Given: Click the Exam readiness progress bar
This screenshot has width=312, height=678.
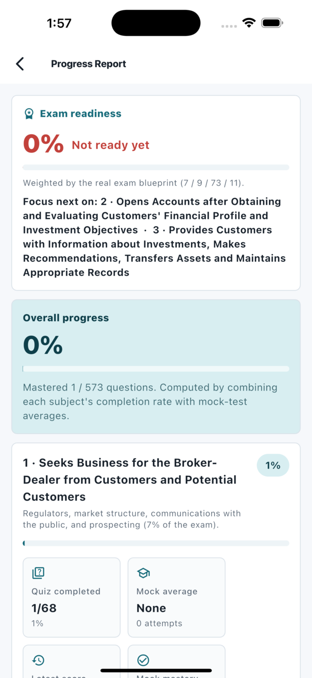Looking at the screenshot, I should [156, 167].
